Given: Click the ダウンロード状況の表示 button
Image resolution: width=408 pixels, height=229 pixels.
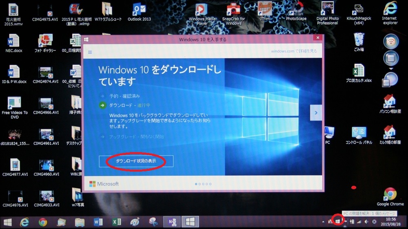Looking at the screenshot, I should 136,161.
